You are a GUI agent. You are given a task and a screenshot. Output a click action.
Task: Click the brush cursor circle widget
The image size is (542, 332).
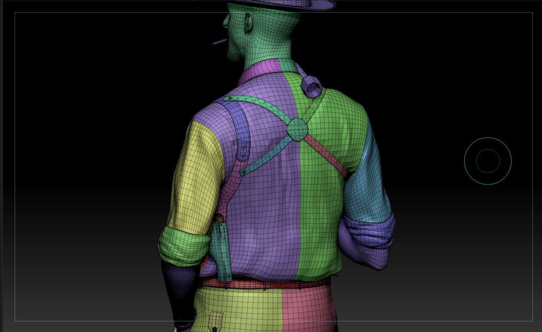(488, 161)
